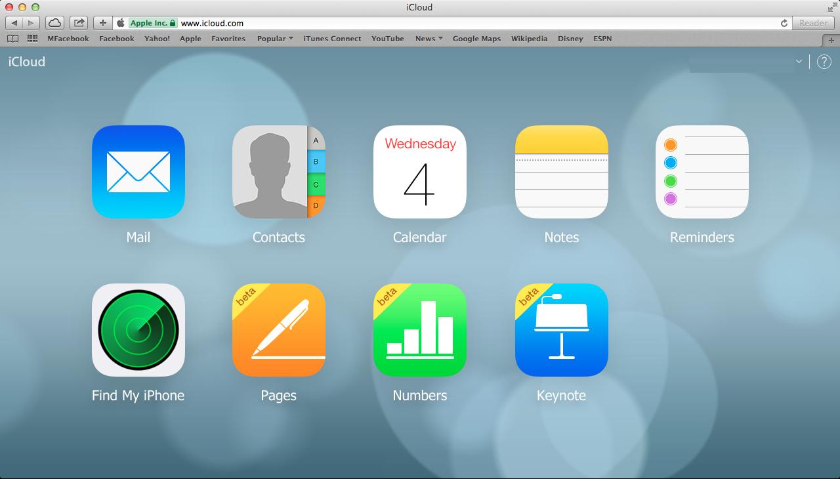This screenshot has height=479, width=840.
Task: Click the Share toolbar button
Action: [x=79, y=23]
